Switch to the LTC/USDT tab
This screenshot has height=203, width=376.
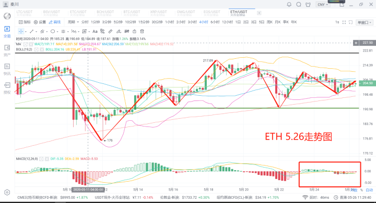(25, 13)
